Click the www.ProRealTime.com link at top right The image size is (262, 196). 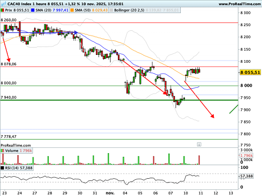click(239, 4)
